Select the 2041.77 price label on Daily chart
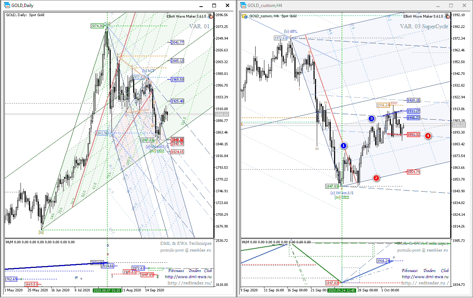The height and width of the screenshot is (298, 473). [x=177, y=43]
